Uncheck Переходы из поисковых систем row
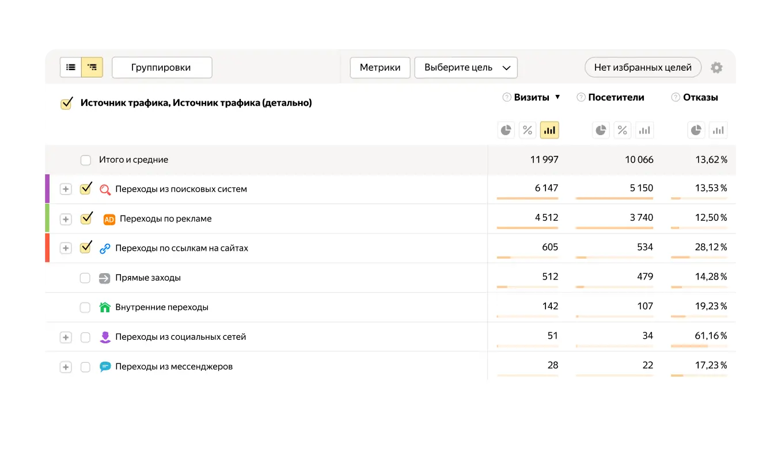This screenshot has width=781, height=460. pos(85,189)
